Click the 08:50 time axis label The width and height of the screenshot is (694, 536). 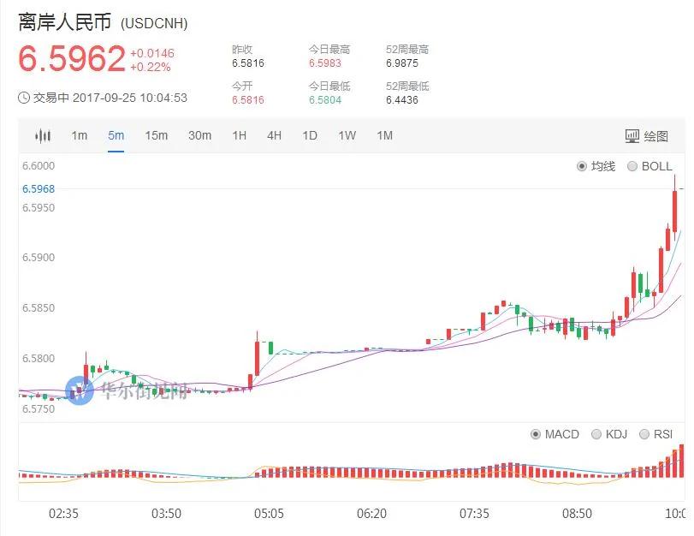coord(577,514)
